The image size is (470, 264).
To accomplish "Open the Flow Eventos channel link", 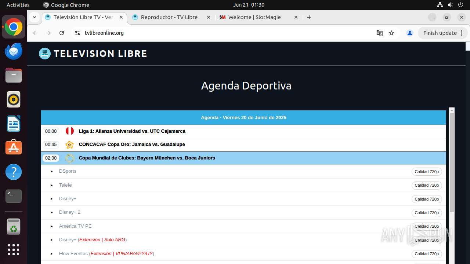I will (x=106, y=254).
